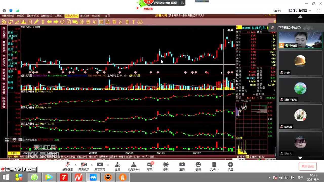Click the refresh cycle toolbar icon
This screenshot has height=182, width=324.
11,22
